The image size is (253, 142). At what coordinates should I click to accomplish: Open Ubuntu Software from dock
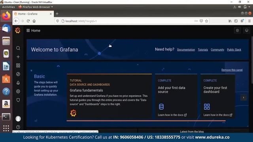click(6, 79)
